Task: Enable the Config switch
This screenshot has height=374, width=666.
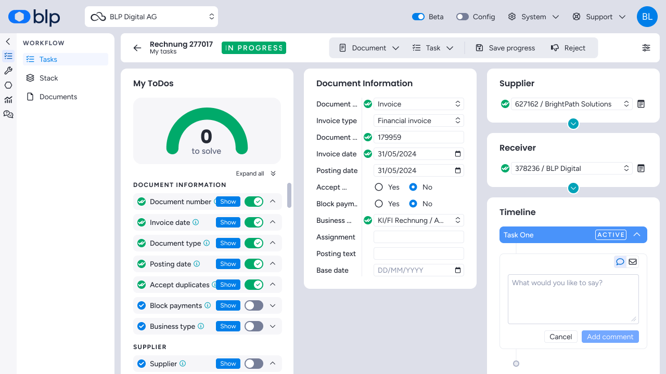Action: point(463,17)
